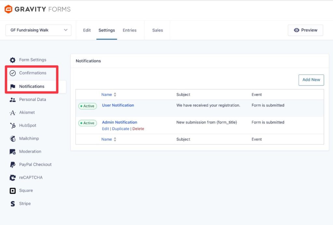Open Mailchimp settings

pos(29,139)
